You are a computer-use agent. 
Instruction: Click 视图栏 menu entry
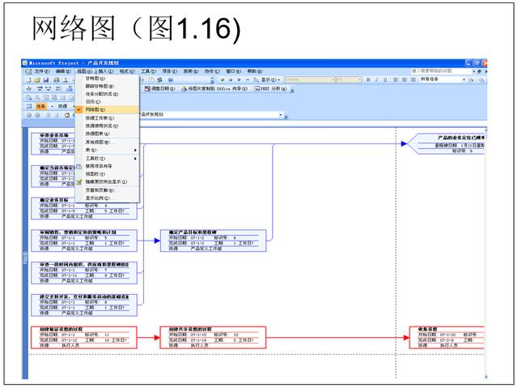(107, 174)
